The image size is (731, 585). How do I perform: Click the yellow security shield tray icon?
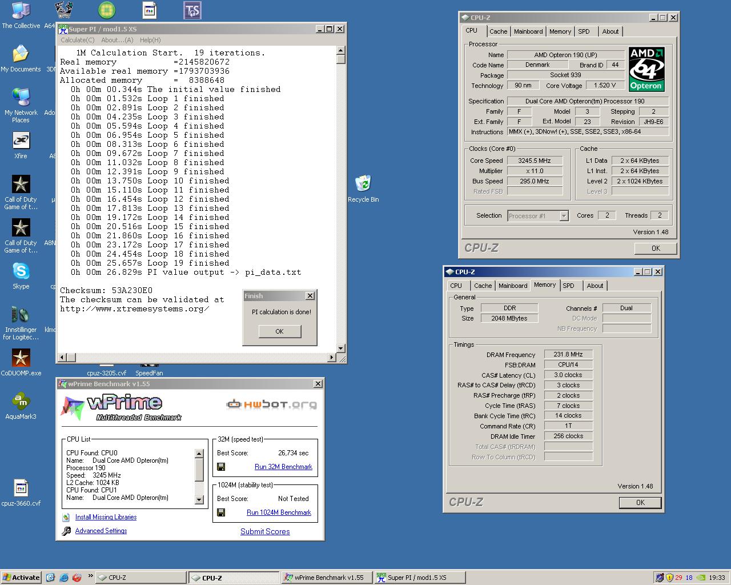[x=669, y=578]
